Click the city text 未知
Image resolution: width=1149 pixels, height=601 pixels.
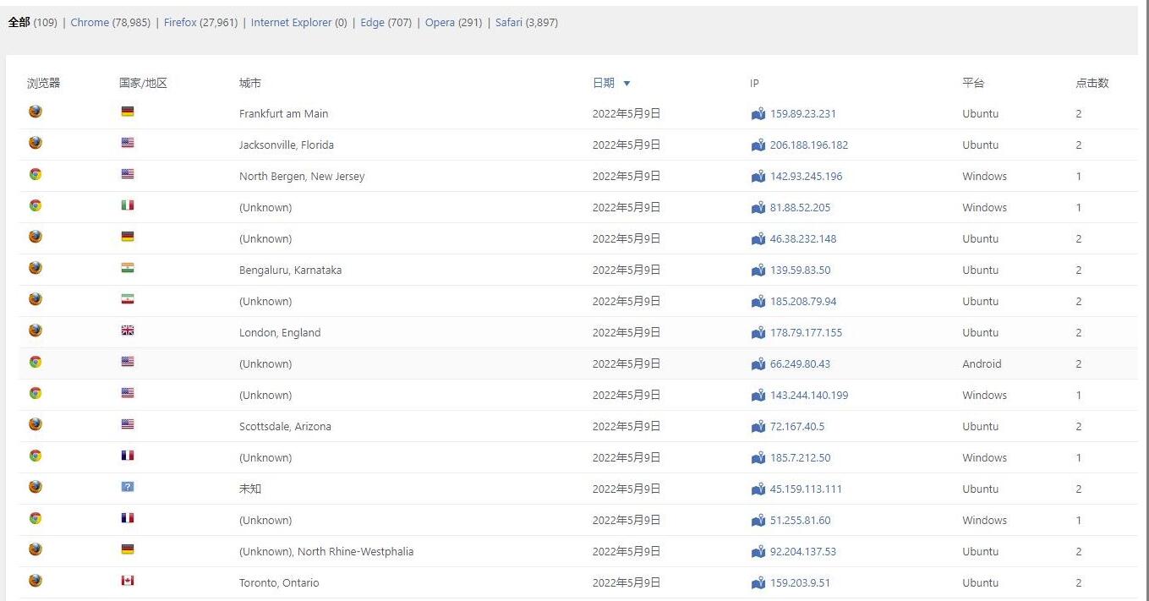tap(250, 489)
